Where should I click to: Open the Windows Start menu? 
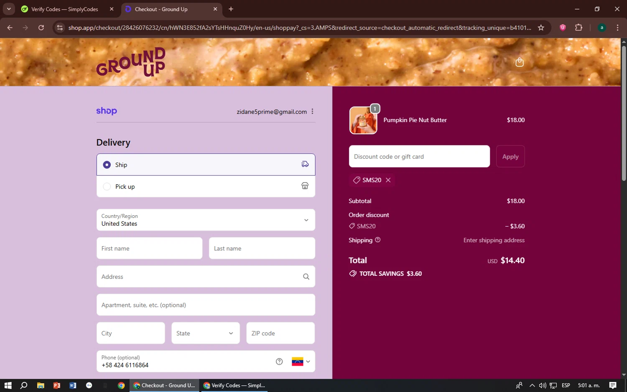8,385
